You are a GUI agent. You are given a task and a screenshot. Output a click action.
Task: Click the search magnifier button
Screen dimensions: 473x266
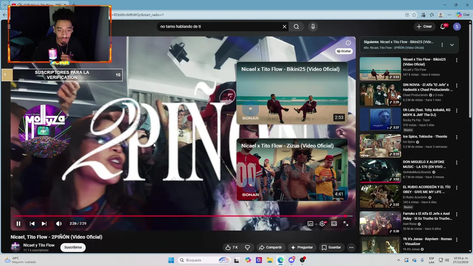pyautogui.click(x=296, y=27)
